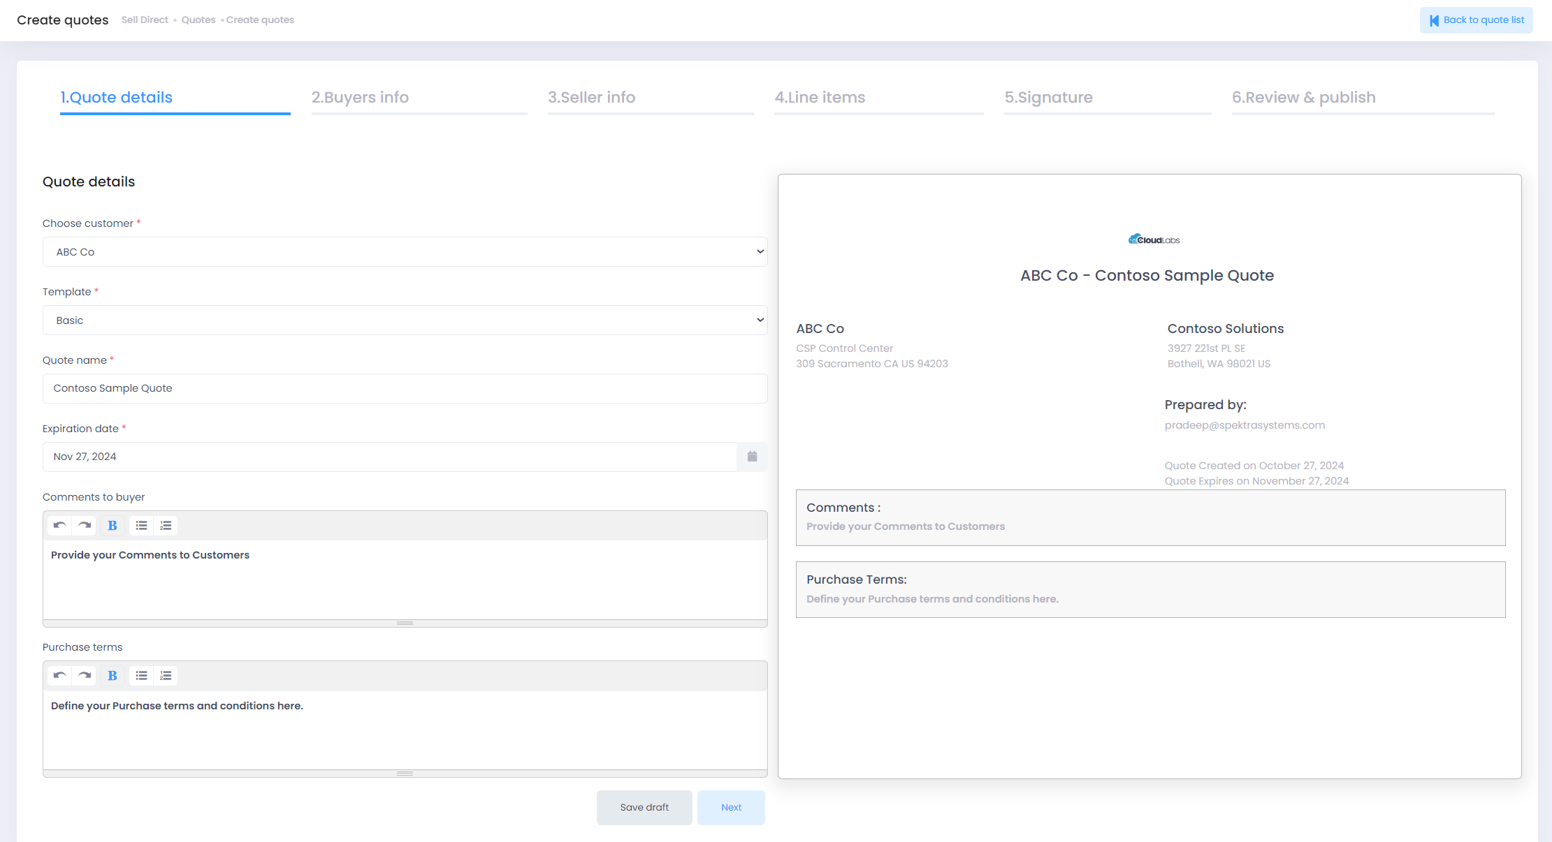Insert numbered list in Purchase terms

click(x=166, y=675)
